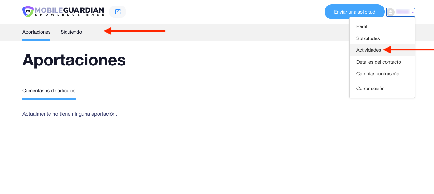434x194 pixels.
Task: Click the Mobile Guardian Knowledge Base wordmark
Action: click(x=69, y=12)
